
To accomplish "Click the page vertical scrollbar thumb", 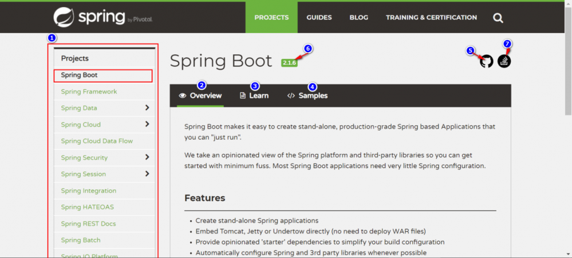I will (569, 60).
